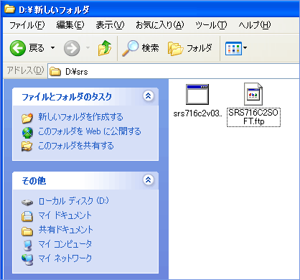Click the local disk drive icon

tap(27, 202)
